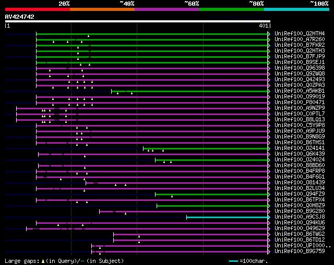This screenshot has height=265, width=334.
Task: Click the green alignment bar of Q94FZ9
Action: [211, 194]
